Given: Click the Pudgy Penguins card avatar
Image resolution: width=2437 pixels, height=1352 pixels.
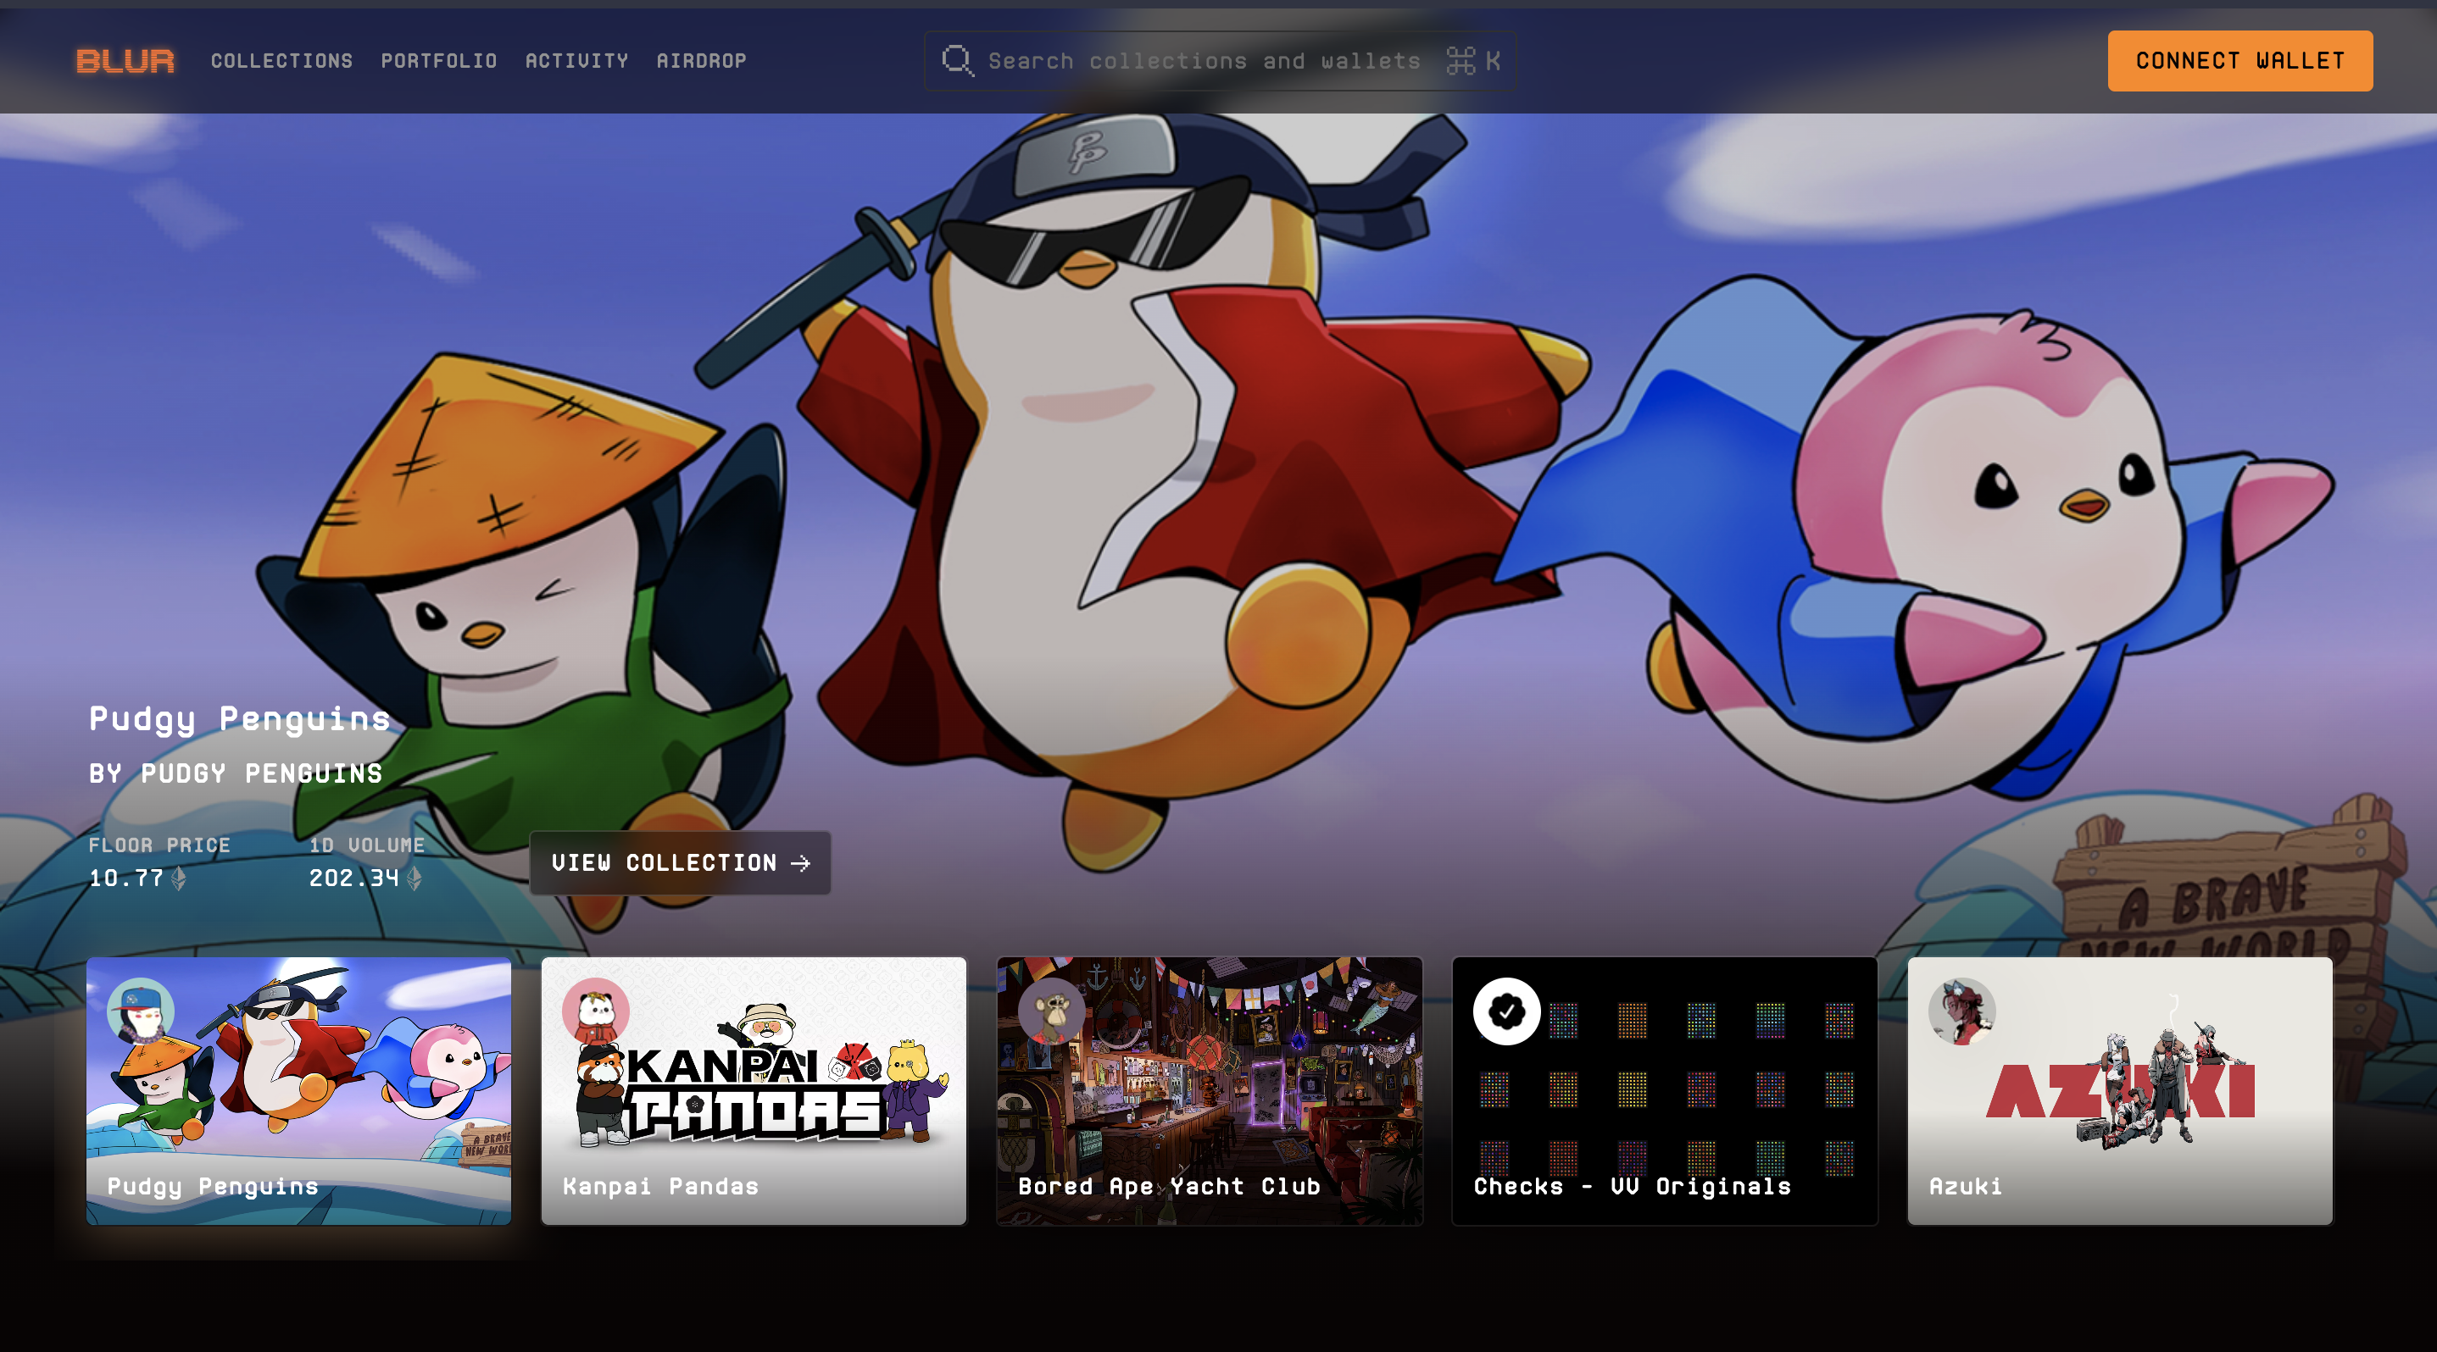Looking at the screenshot, I should point(140,1011).
